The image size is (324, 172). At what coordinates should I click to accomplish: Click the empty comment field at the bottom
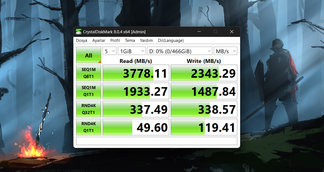click(157, 141)
